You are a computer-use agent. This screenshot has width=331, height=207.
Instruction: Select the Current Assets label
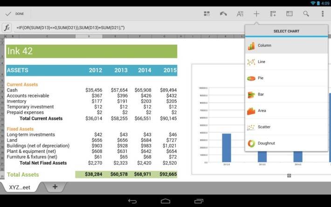(22, 84)
